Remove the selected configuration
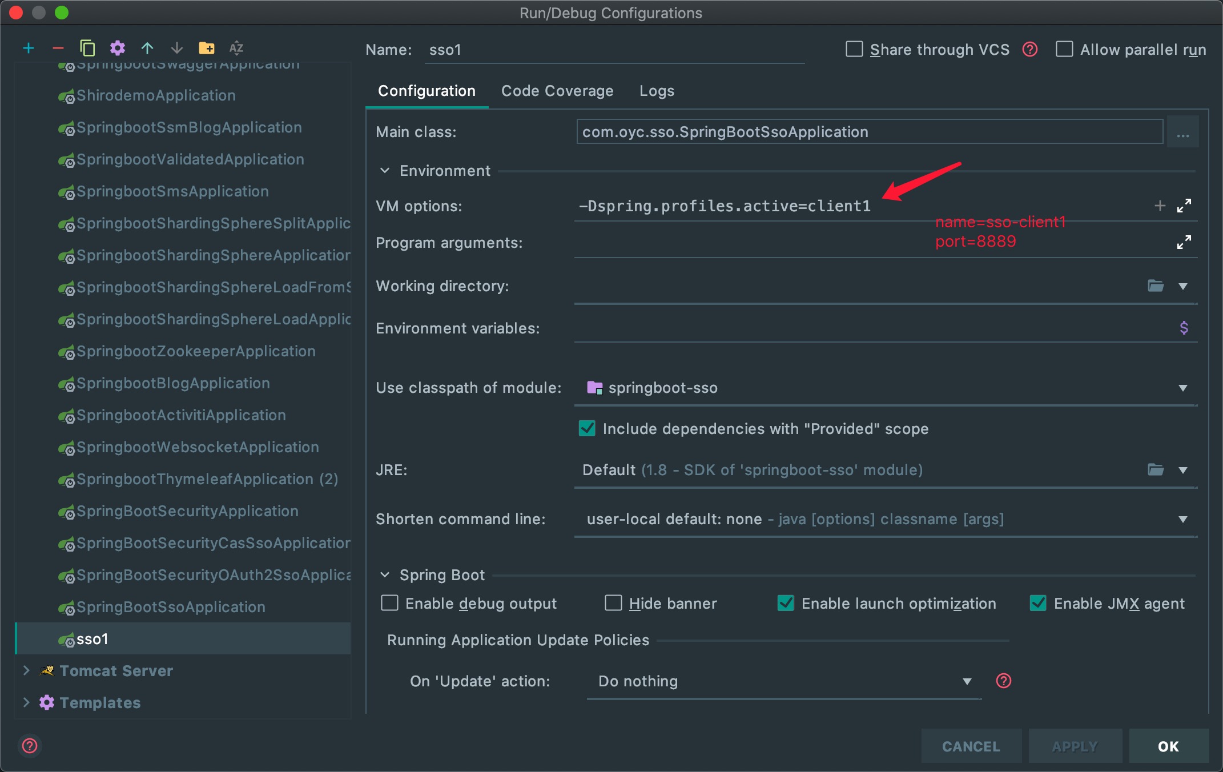The height and width of the screenshot is (772, 1223). point(58,48)
